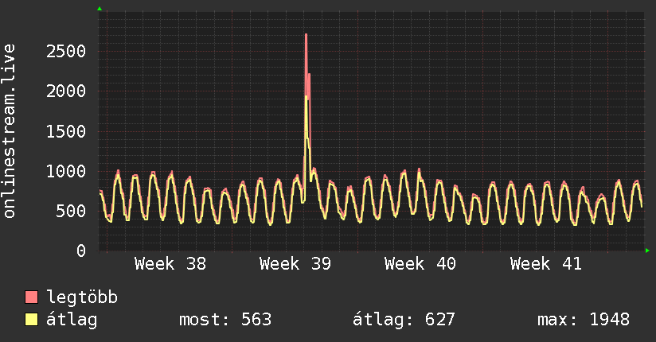Click the átlag: 627 statistic

(x=404, y=320)
